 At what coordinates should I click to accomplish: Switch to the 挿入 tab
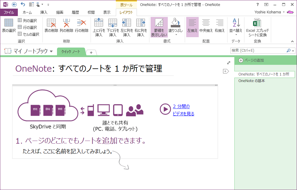44,12
